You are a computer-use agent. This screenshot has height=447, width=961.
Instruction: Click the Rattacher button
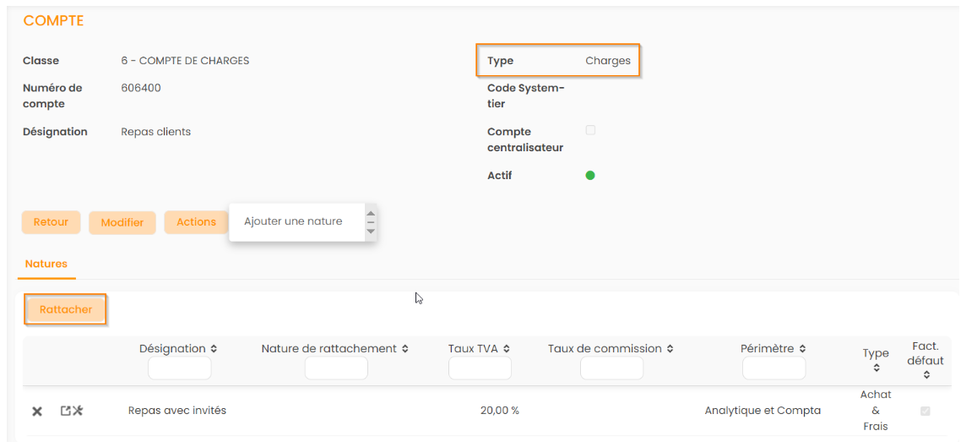pyautogui.click(x=66, y=309)
